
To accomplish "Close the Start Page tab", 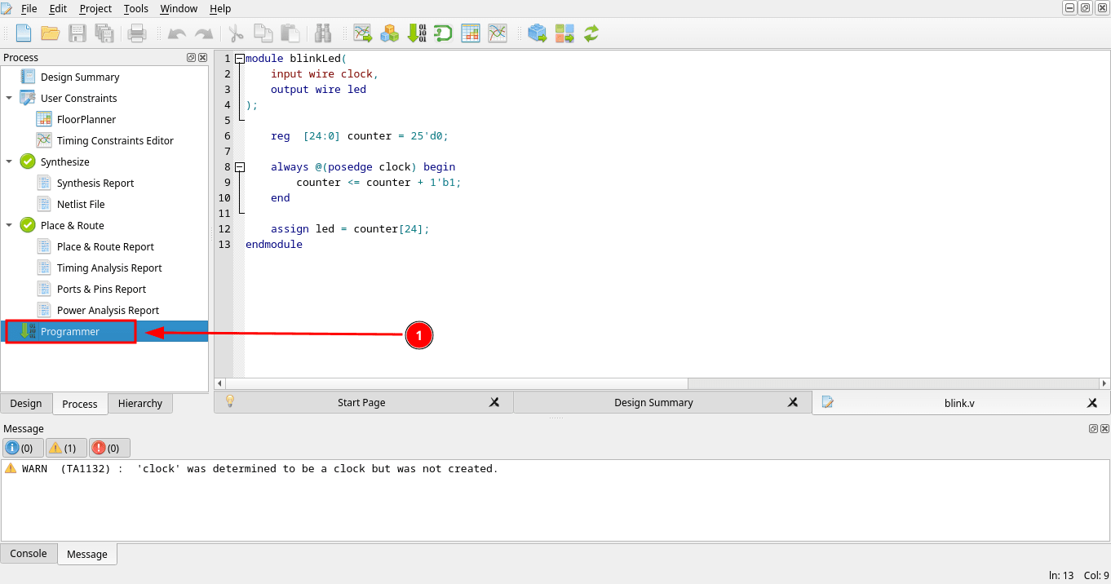I will (494, 403).
